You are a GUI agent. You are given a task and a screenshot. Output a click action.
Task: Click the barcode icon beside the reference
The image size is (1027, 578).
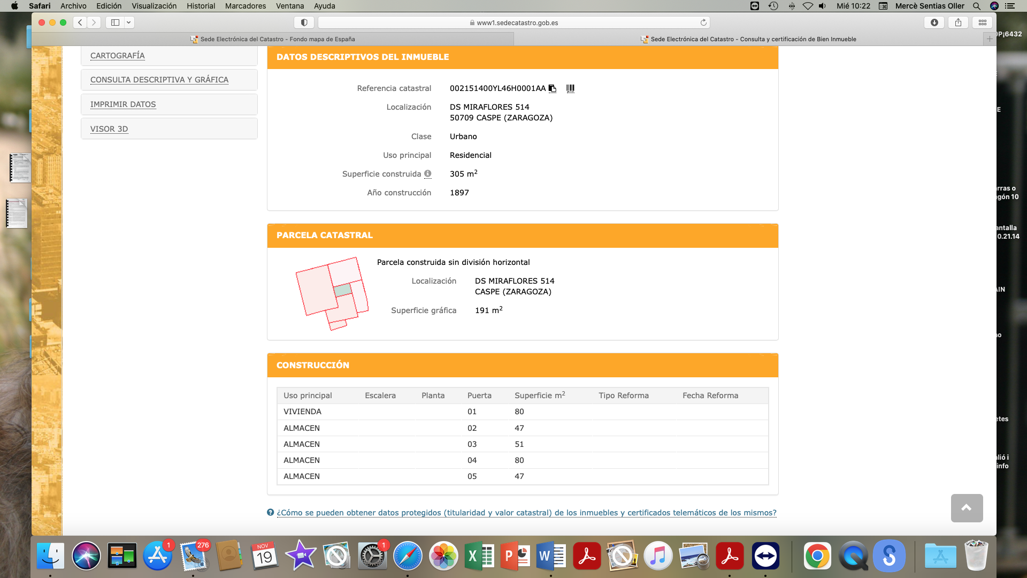(x=570, y=88)
